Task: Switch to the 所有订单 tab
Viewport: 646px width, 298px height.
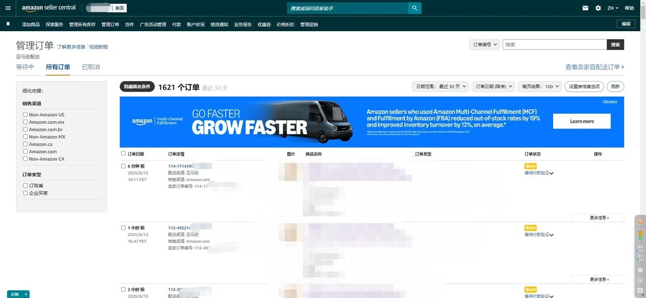Action: click(x=58, y=67)
